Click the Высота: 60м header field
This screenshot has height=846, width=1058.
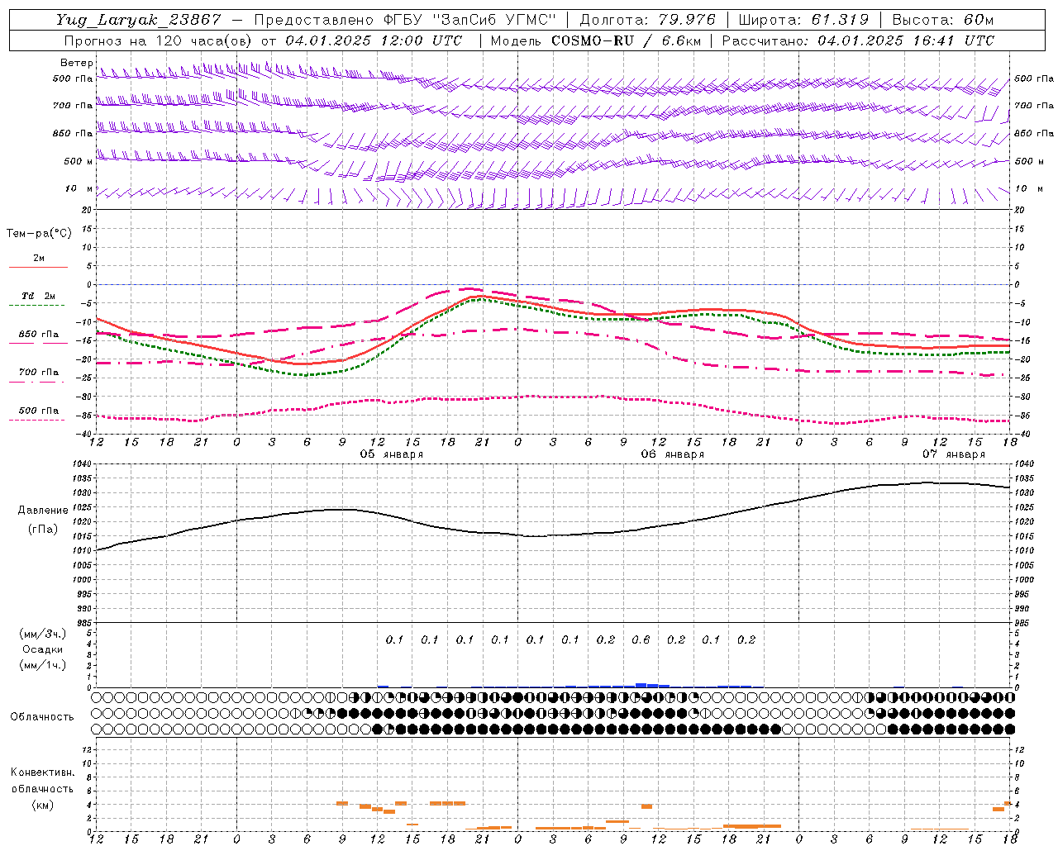[x=941, y=20]
